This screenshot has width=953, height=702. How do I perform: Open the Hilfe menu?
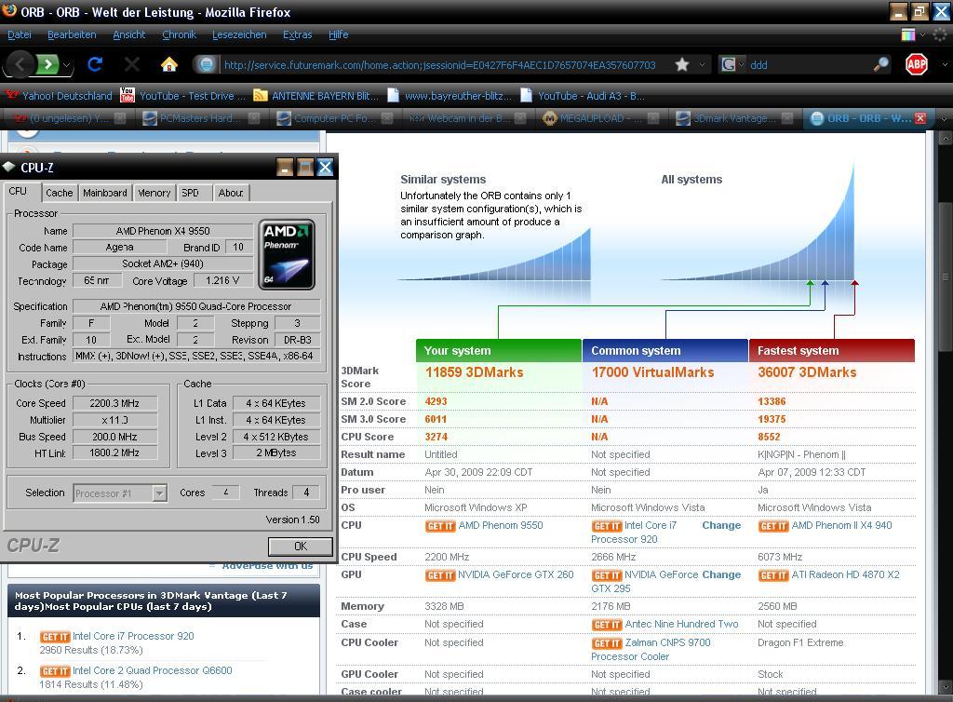coord(339,34)
